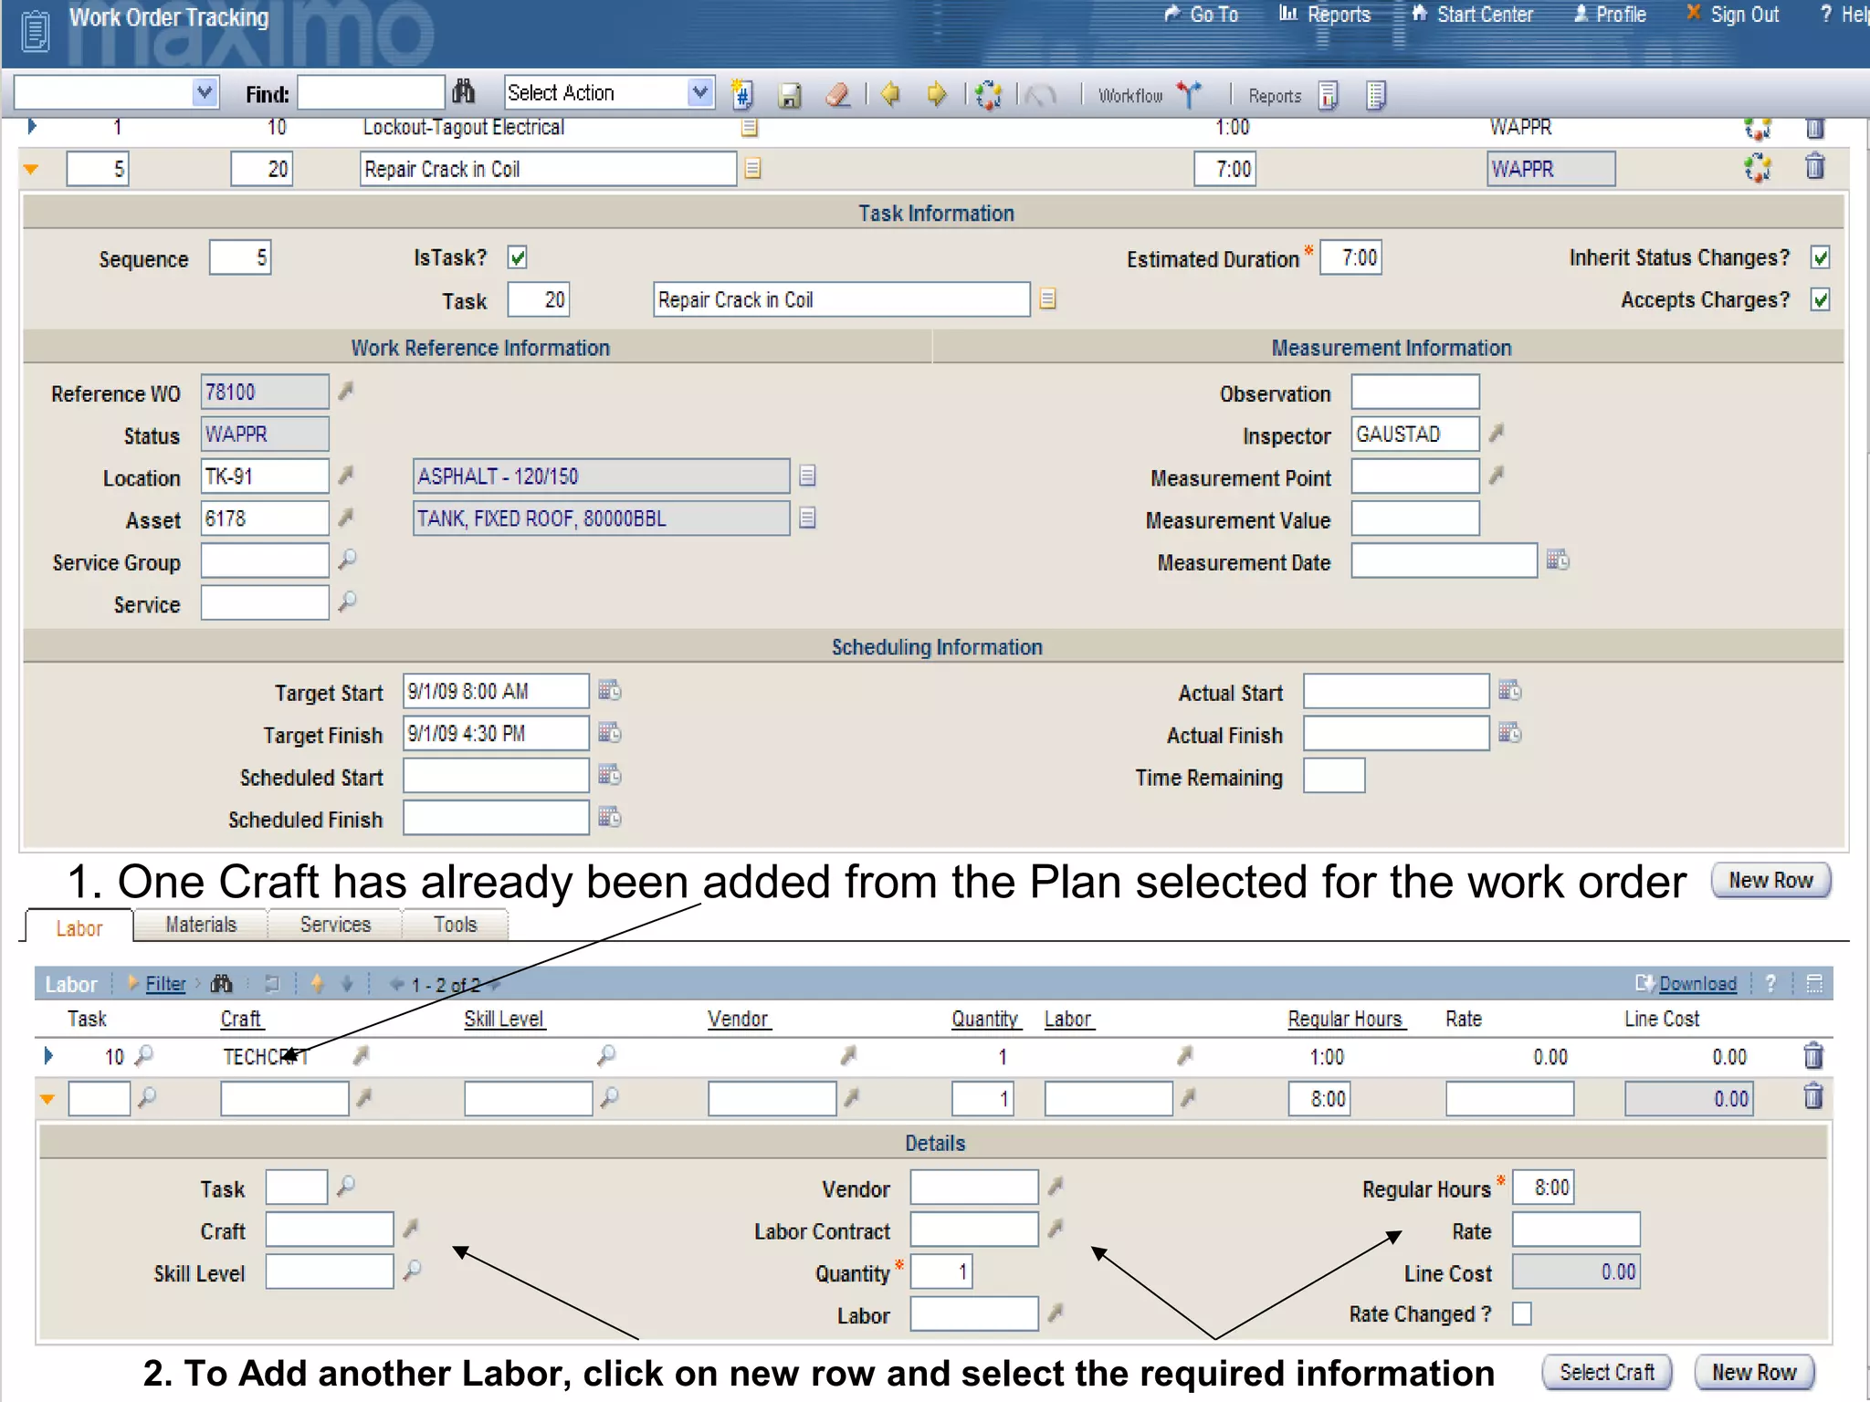Image resolution: width=1870 pixels, height=1402 pixels.
Task: Open the Profile link
Action: coord(1610,15)
